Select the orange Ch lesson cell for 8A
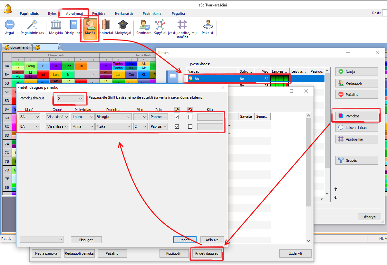Screen dimensions: 387x265 pyautogui.click(x=81, y=66)
